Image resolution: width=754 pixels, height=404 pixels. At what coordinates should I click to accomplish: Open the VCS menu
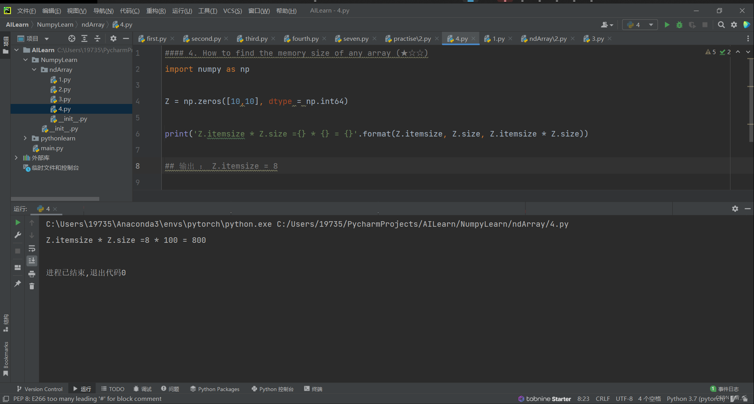pyautogui.click(x=232, y=11)
